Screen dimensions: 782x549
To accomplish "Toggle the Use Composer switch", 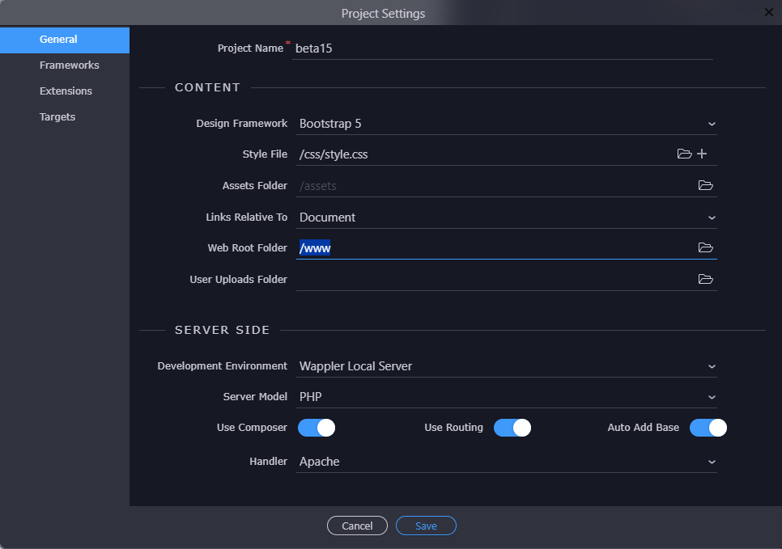I will [x=317, y=428].
